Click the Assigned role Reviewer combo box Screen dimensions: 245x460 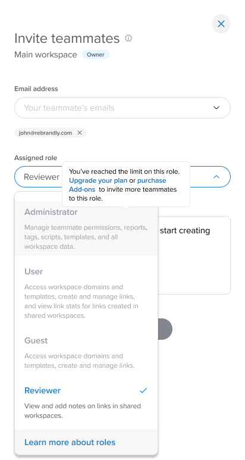(x=122, y=177)
